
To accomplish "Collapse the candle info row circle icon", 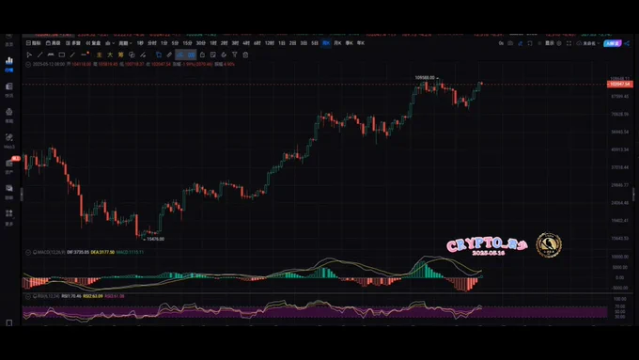I will click(x=28, y=64).
